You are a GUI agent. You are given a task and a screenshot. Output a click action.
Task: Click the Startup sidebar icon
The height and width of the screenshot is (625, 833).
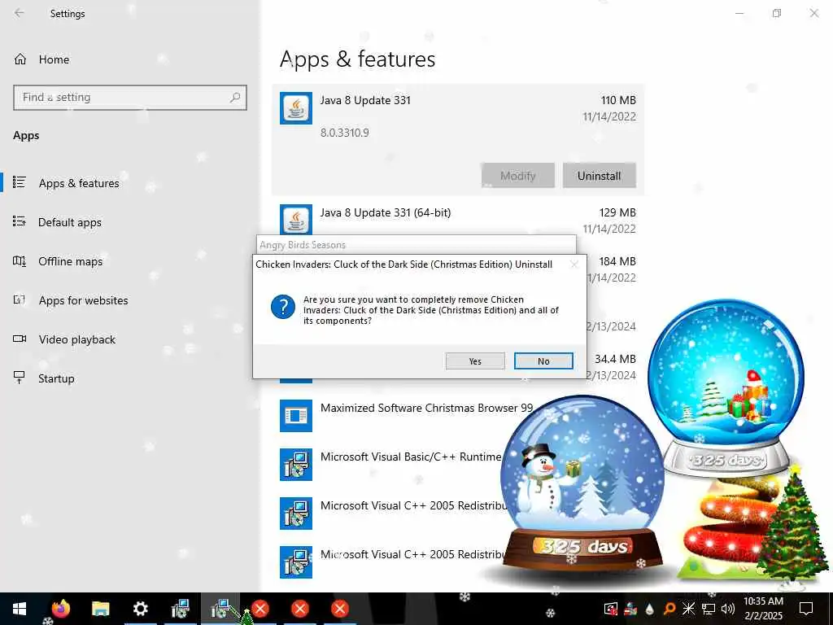pos(20,378)
